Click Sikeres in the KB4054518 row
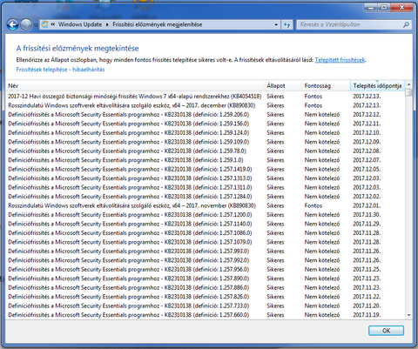This screenshot has height=349, width=418. click(x=275, y=96)
